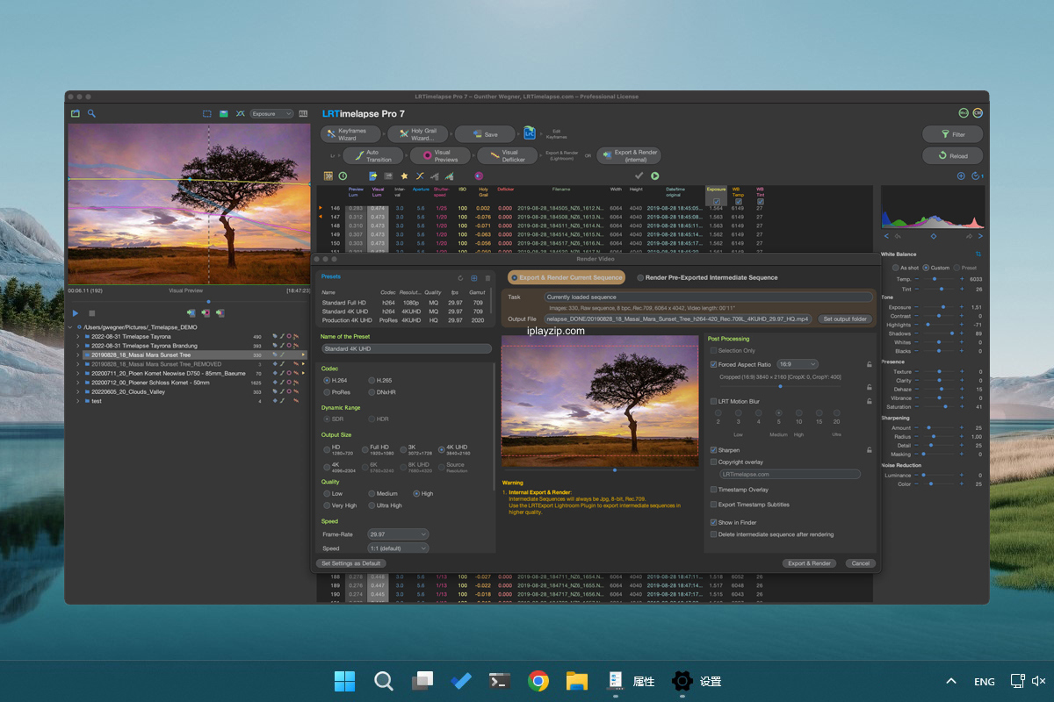This screenshot has height=702, width=1054.
Task: Click lock icon beside Forced Aspect Ratio
Action: pos(869,364)
